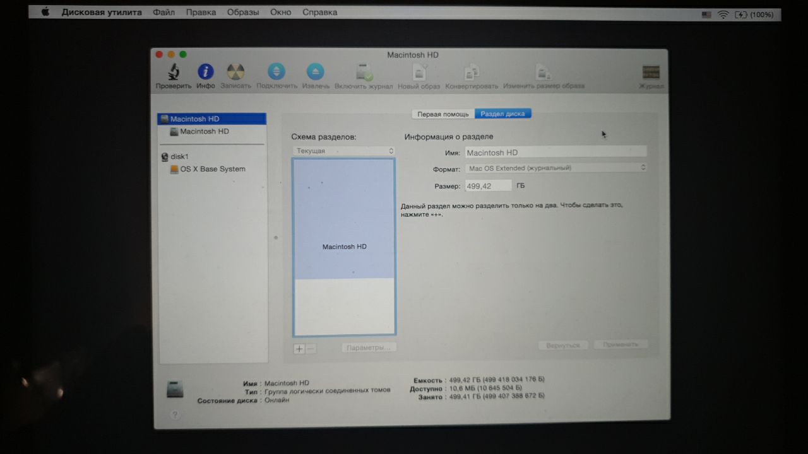Switch to the Раздел диска tab
This screenshot has width=808, height=454.
point(503,114)
